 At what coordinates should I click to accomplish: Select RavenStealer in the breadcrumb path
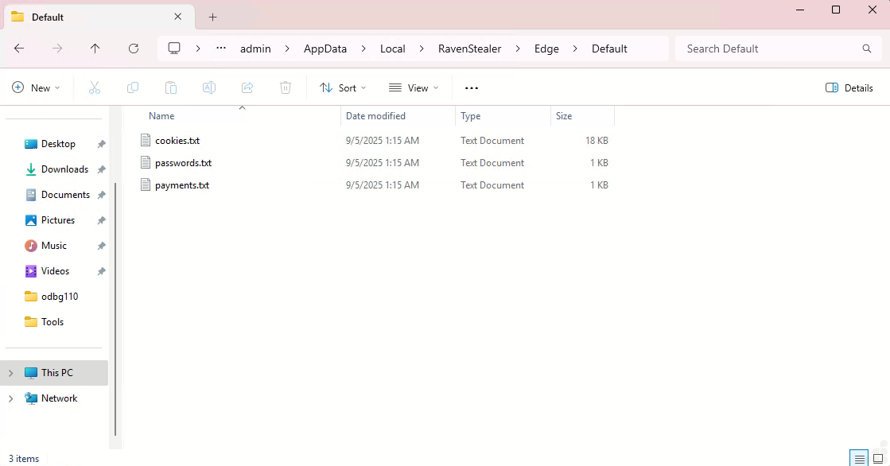coord(469,49)
